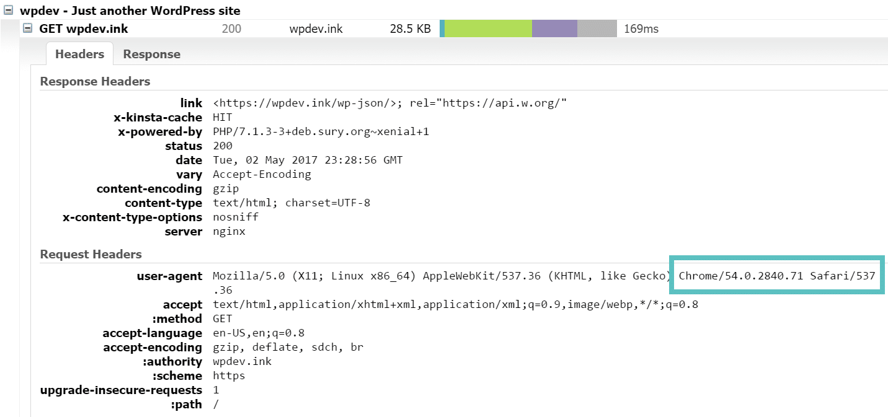Click the wpdev page title text
The height and width of the screenshot is (417, 888).
point(130,11)
